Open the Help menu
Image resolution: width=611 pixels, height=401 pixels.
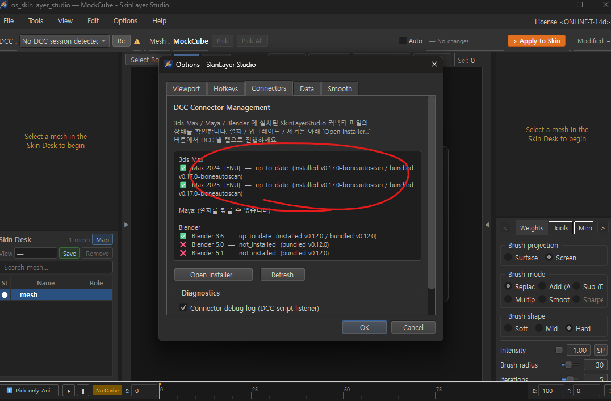click(159, 20)
